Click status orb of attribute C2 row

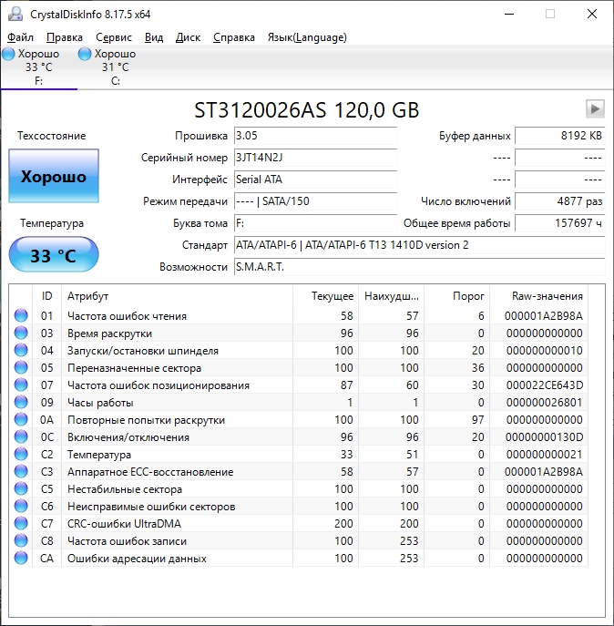(x=21, y=454)
